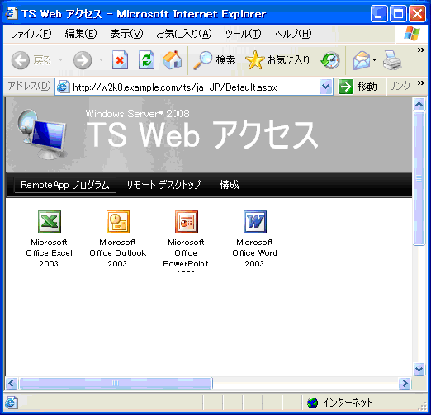Open the ファイル(F) menu
Image resolution: width=431 pixels, height=415 pixels.
[31, 34]
